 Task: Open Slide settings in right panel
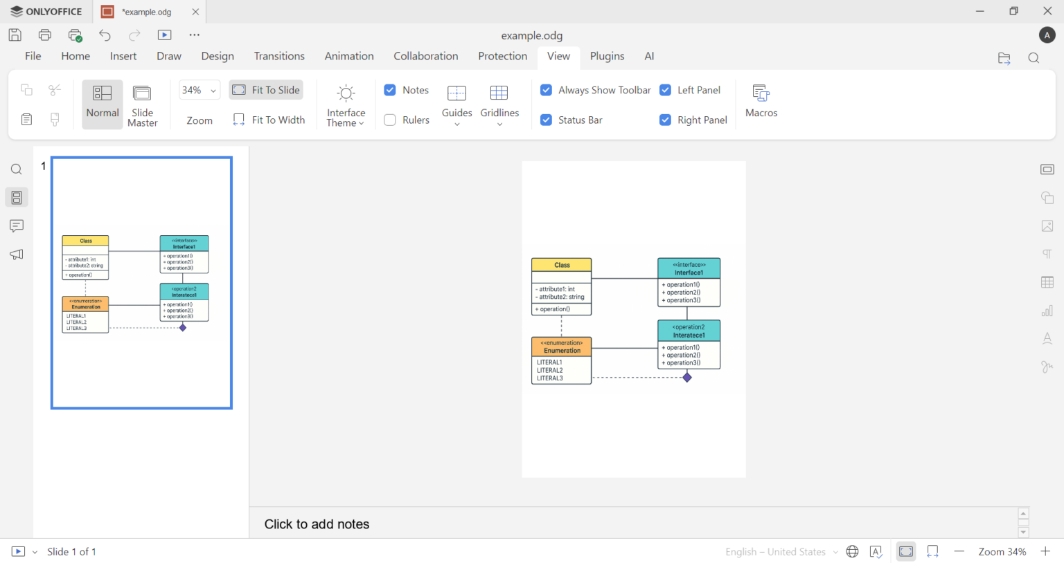(1047, 169)
